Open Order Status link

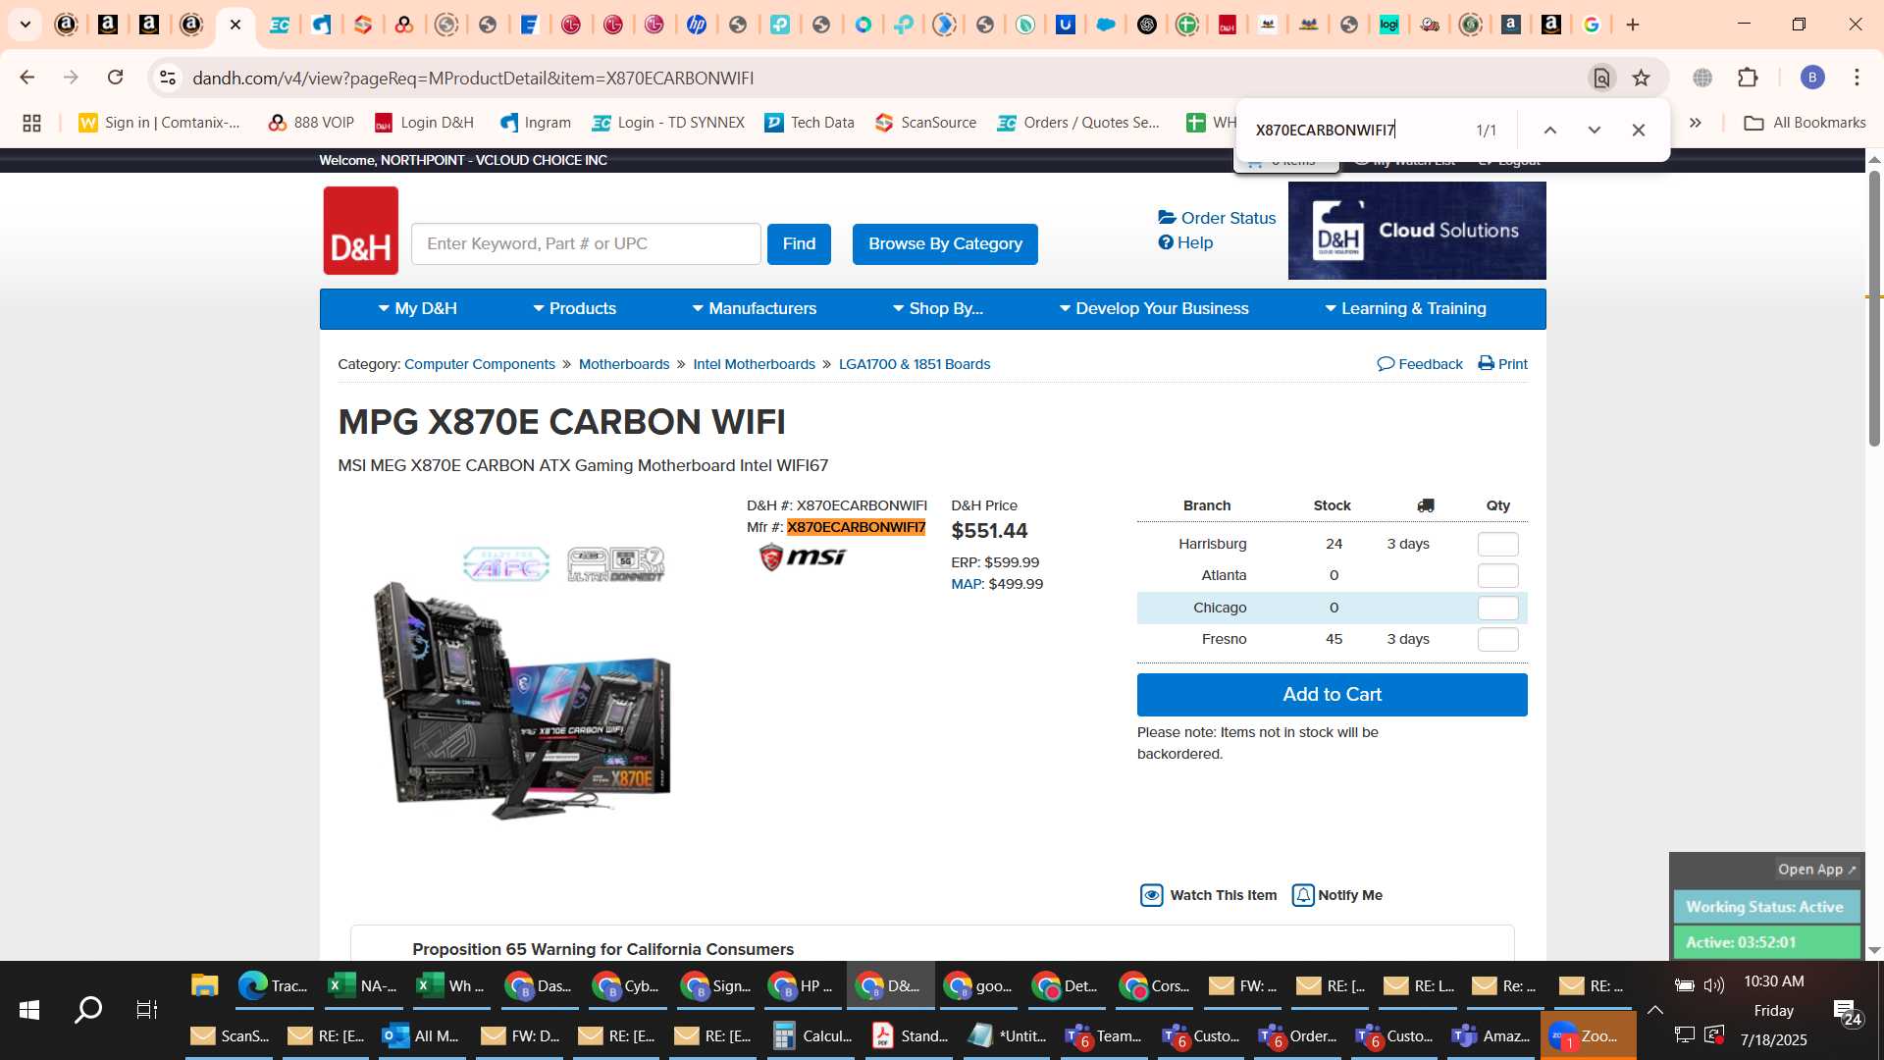click(x=1217, y=218)
